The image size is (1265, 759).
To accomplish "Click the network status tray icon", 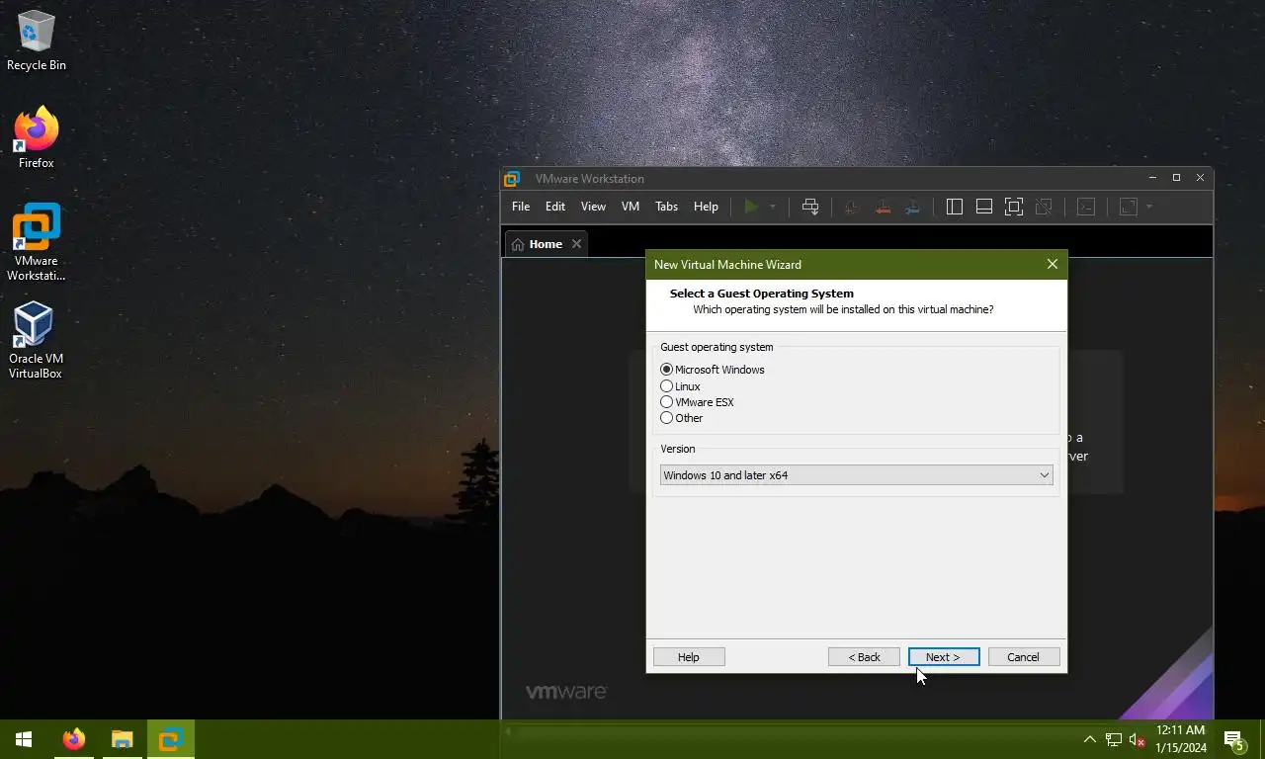I will (1114, 739).
